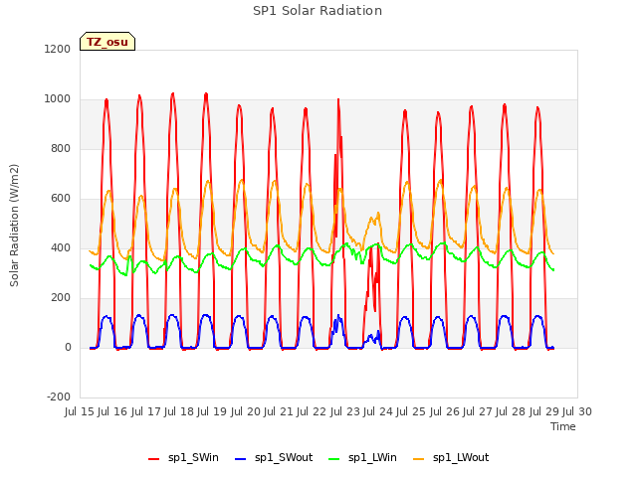Click the TZ_osu annotation tag
637x477 pixels.
(x=107, y=42)
